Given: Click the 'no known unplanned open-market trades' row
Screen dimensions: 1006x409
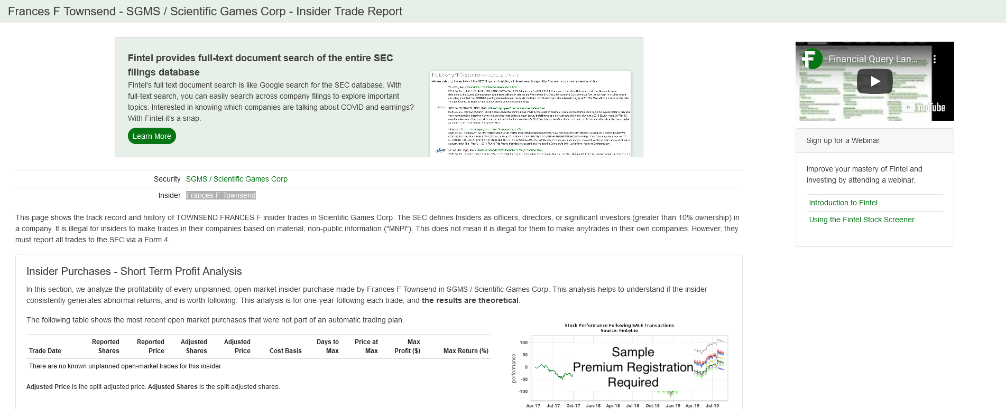Looking at the screenshot, I should point(259,366).
